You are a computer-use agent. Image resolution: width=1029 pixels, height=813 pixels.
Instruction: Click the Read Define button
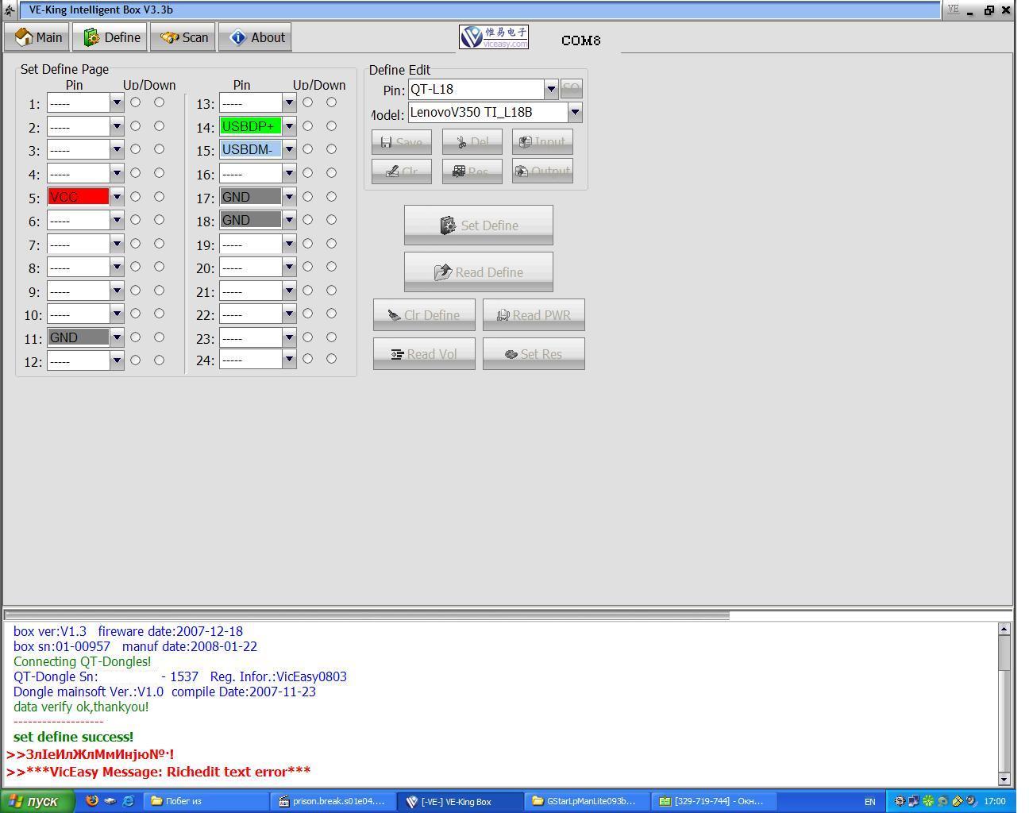(479, 272)
